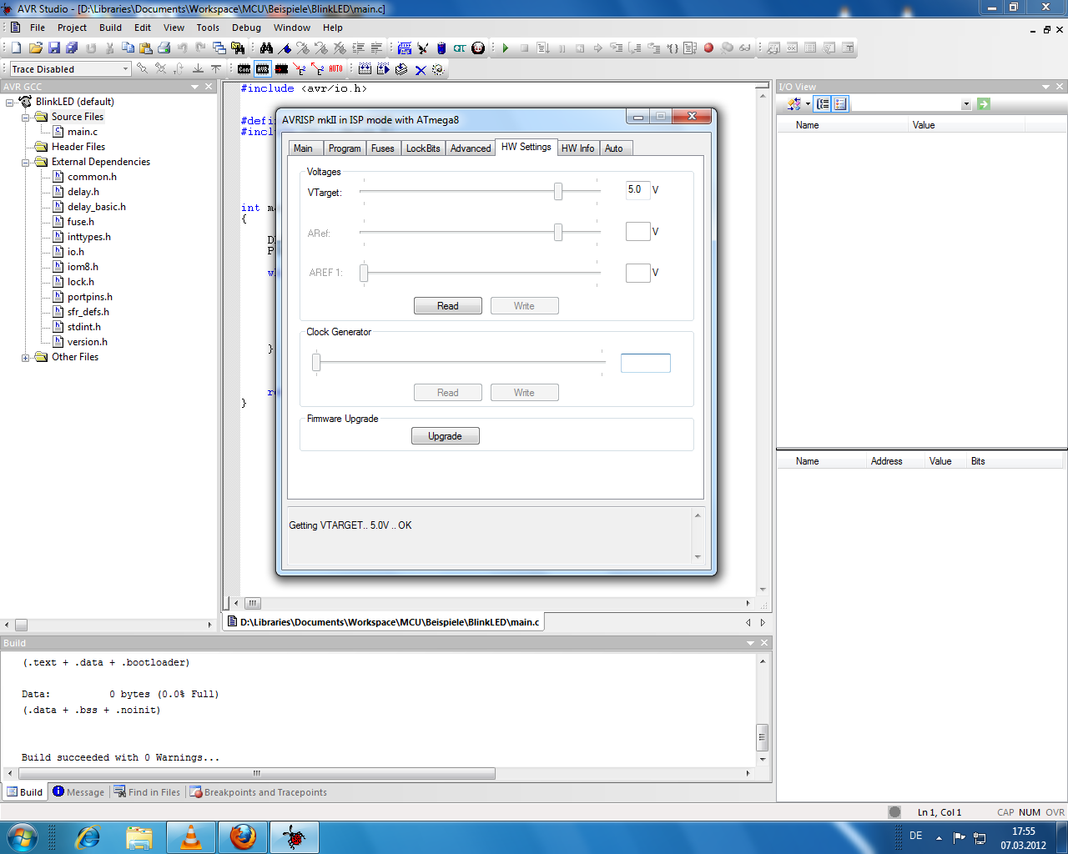Viewport: 1068px width, 854px height.
Task: Click the Upgrade firmware button
Action: 446,436
